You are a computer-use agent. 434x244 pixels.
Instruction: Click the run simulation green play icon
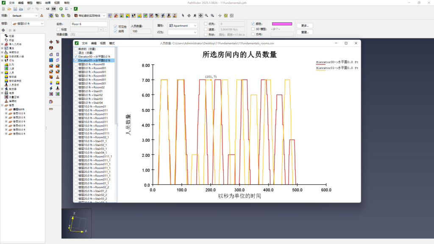(61, 8)
